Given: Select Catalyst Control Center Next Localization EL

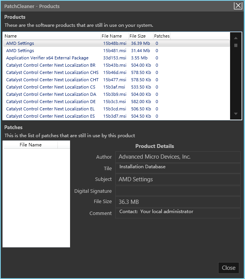Looking at the screenshot, I should click(116, 109).
